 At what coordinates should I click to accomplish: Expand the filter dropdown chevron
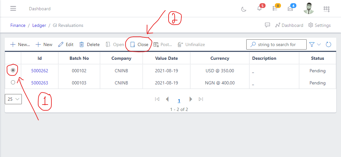(x=319, y=44)
